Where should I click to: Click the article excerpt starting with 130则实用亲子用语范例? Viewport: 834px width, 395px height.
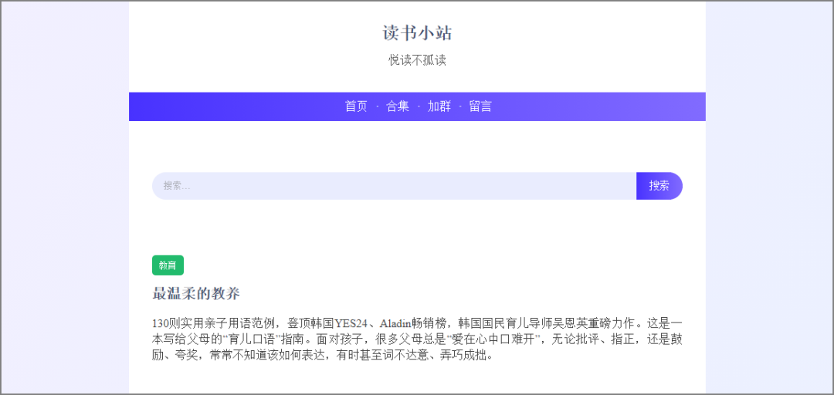coord(417,339)
